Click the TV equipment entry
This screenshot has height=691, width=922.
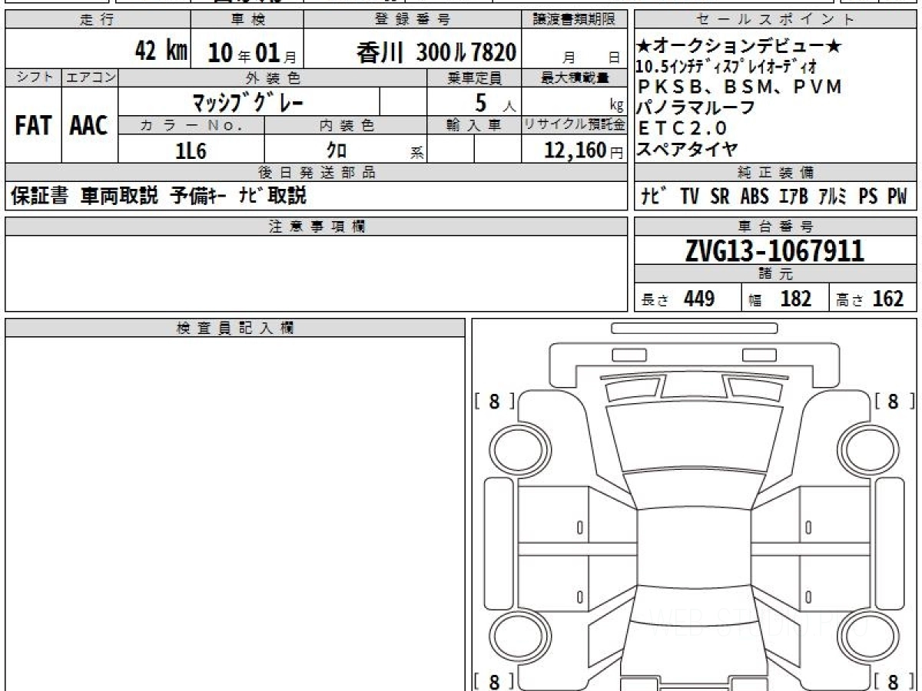[x=689, y=196]
